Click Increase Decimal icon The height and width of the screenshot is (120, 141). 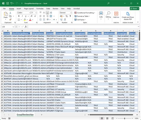pos(61,20)
